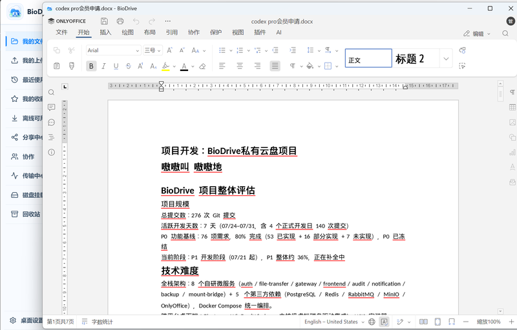The width and height of the screenshot is (517, 330).
Task: Open 回收站 in BioDrive sidebar
Action: (x=25, y=214)
